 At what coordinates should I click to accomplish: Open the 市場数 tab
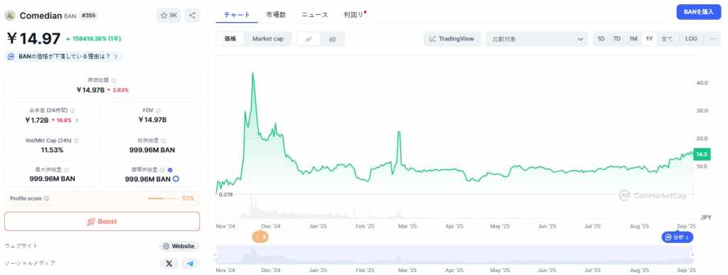coord(277,15)
